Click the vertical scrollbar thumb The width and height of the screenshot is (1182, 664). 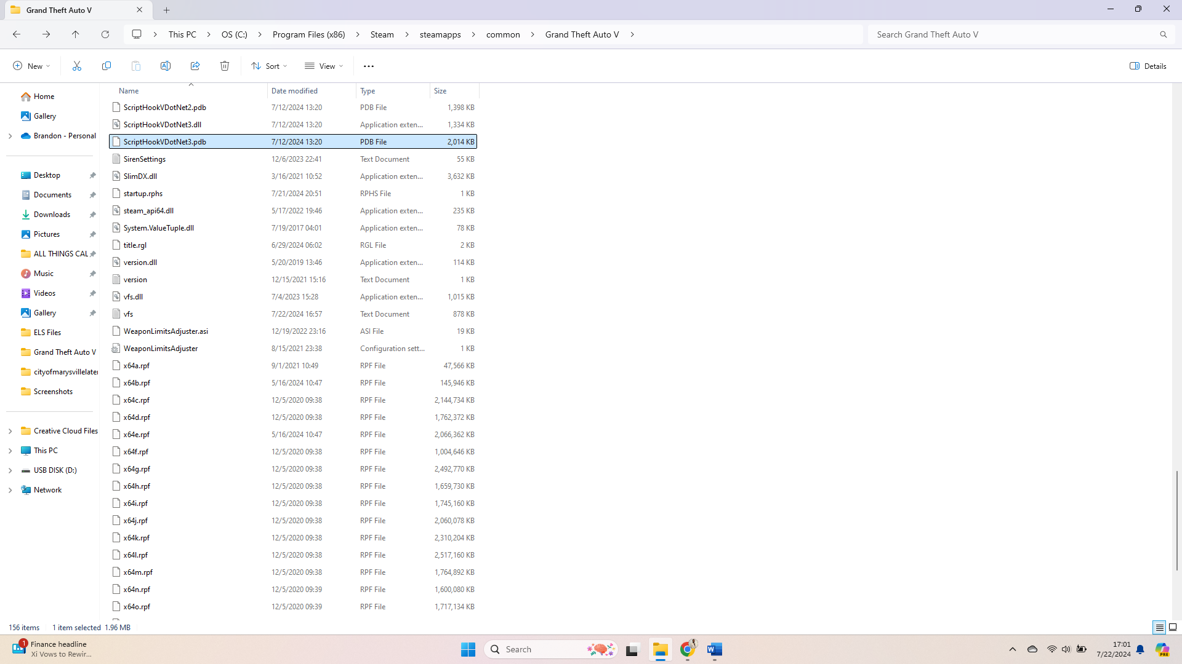tap(1176, 520)
